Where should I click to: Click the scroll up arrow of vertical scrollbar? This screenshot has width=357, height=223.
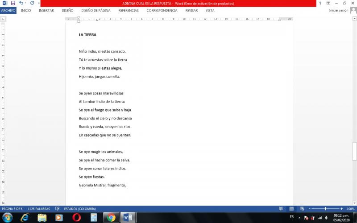(x=354, y=19)
